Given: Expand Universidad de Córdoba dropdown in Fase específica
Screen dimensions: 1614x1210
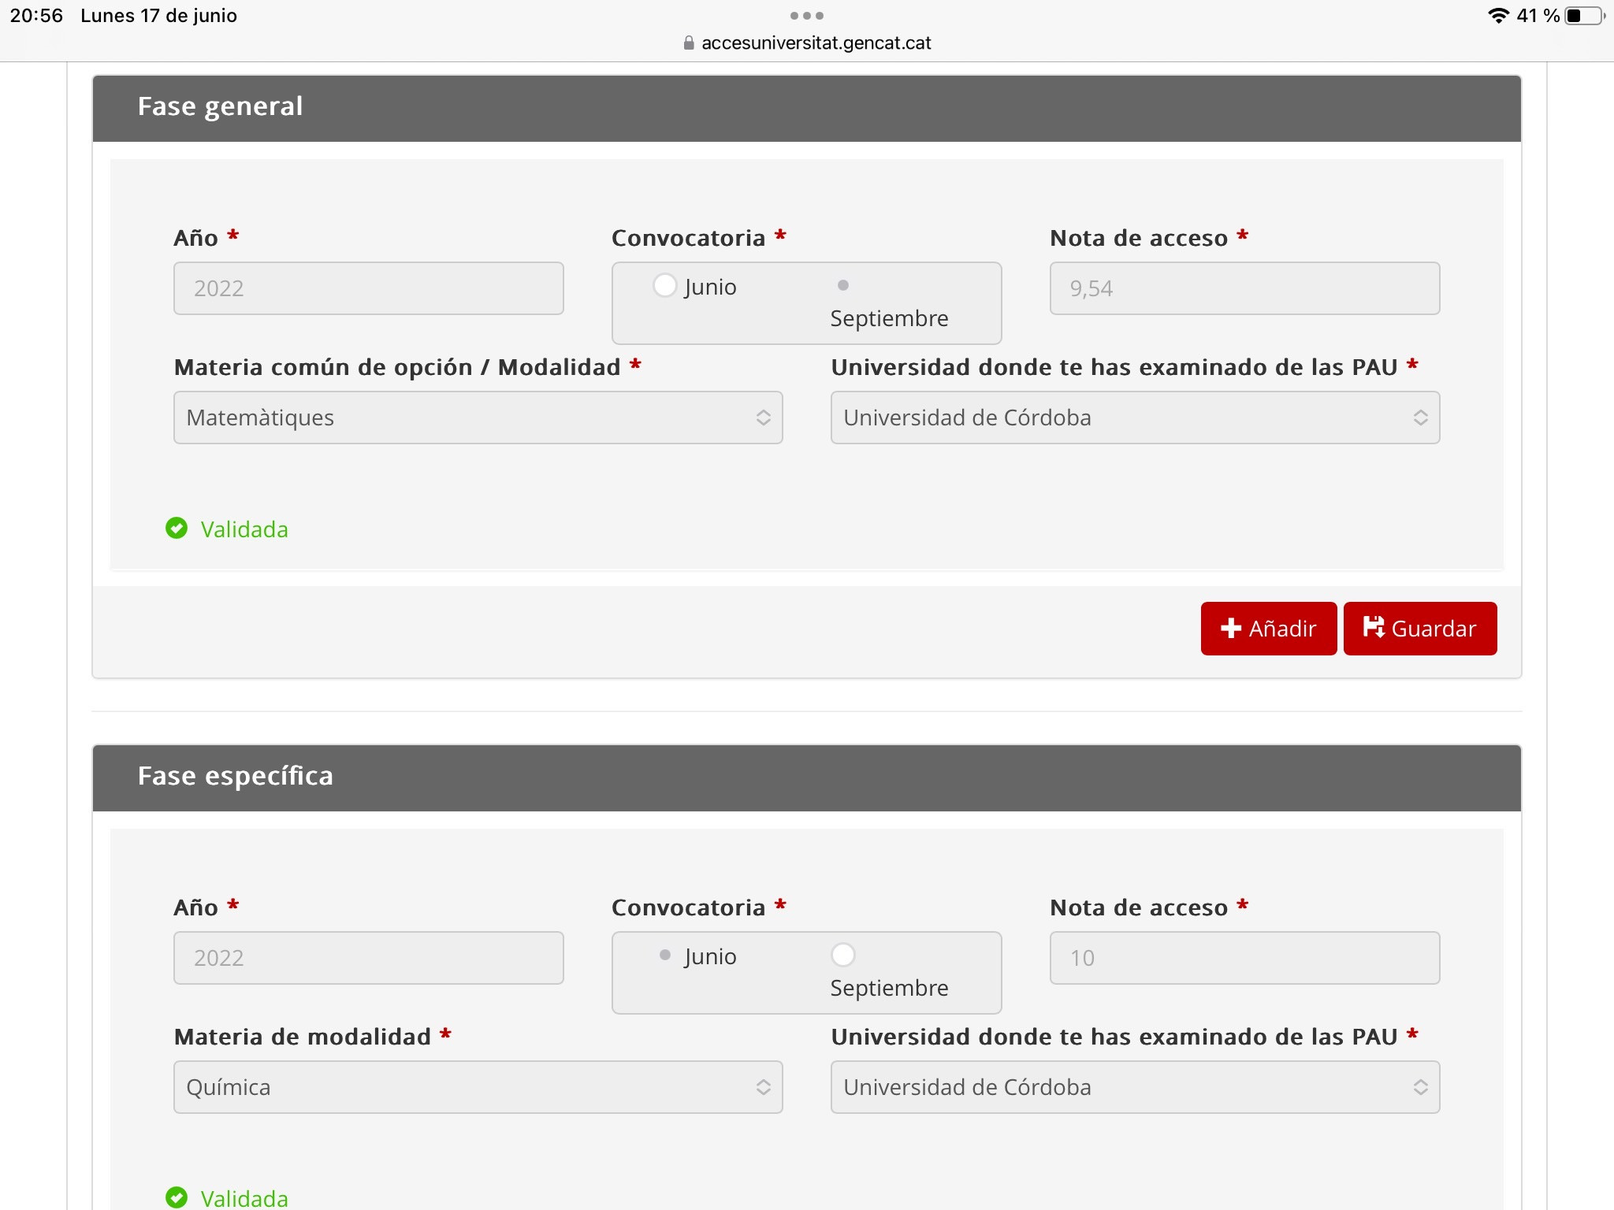Looking at the screenshot, I should 1135,1087.
